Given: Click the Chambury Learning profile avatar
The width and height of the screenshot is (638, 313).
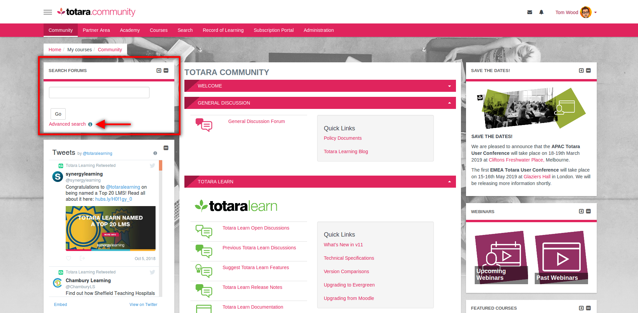Looking at the screenshot, I should click(58, 283).
